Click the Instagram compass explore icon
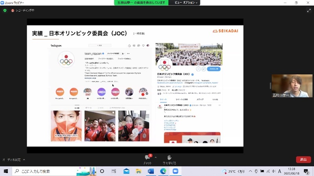Screen dimensions: 314x176 click(139, 45)
